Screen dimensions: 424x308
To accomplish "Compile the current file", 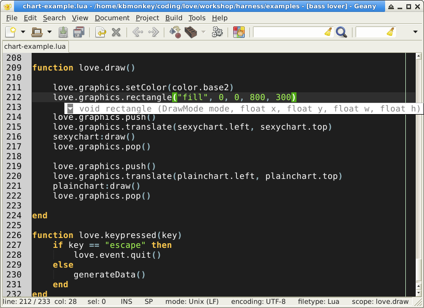I will [175, 32].
